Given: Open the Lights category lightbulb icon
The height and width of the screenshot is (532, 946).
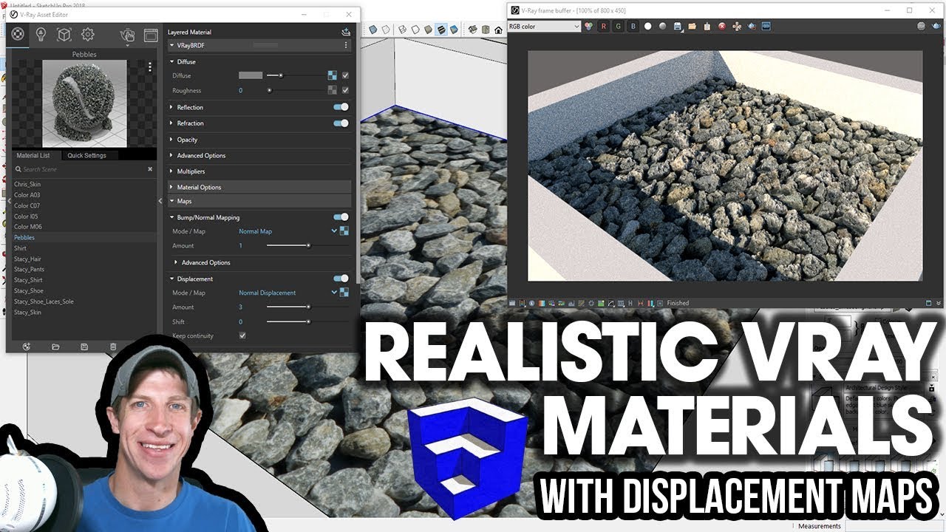Looking at the screenshot, I should point(41,34).
